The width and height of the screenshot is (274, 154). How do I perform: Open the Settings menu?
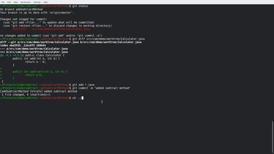[37, 2]
